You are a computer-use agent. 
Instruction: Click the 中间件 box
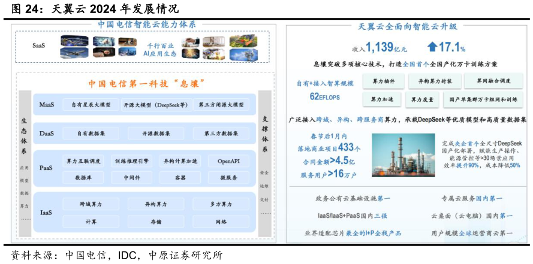tap(131, 177)
